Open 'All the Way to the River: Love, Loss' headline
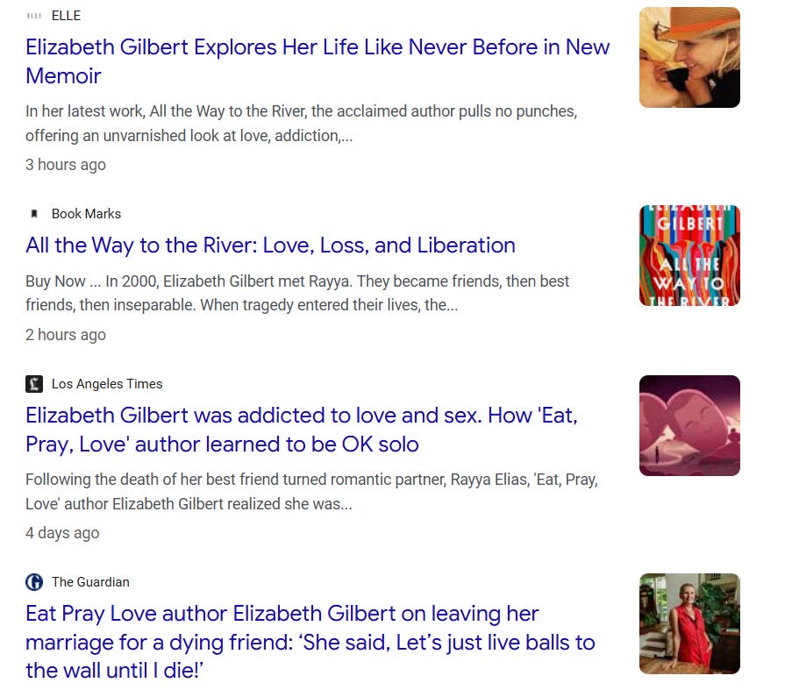Viewport: 799px width, 697px height. tap(271, 245)
